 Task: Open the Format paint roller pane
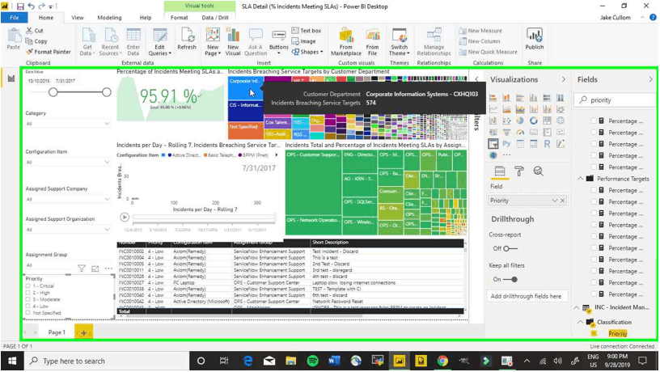pos(519,171)
